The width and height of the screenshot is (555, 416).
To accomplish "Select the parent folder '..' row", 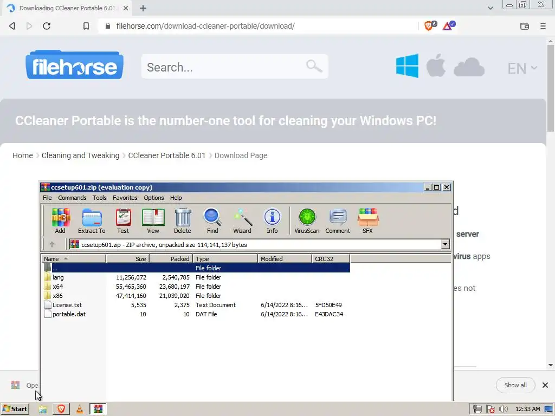I will [196, 268].
